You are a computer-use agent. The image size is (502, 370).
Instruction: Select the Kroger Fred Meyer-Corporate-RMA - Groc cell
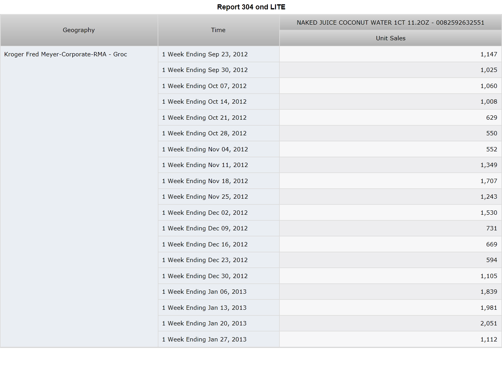click(x=79, y=196)
